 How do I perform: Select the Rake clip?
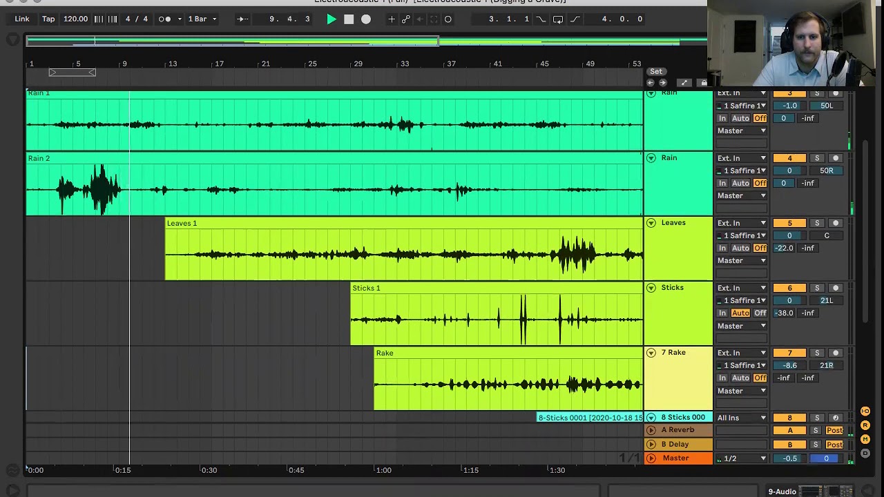coord(508,379)
